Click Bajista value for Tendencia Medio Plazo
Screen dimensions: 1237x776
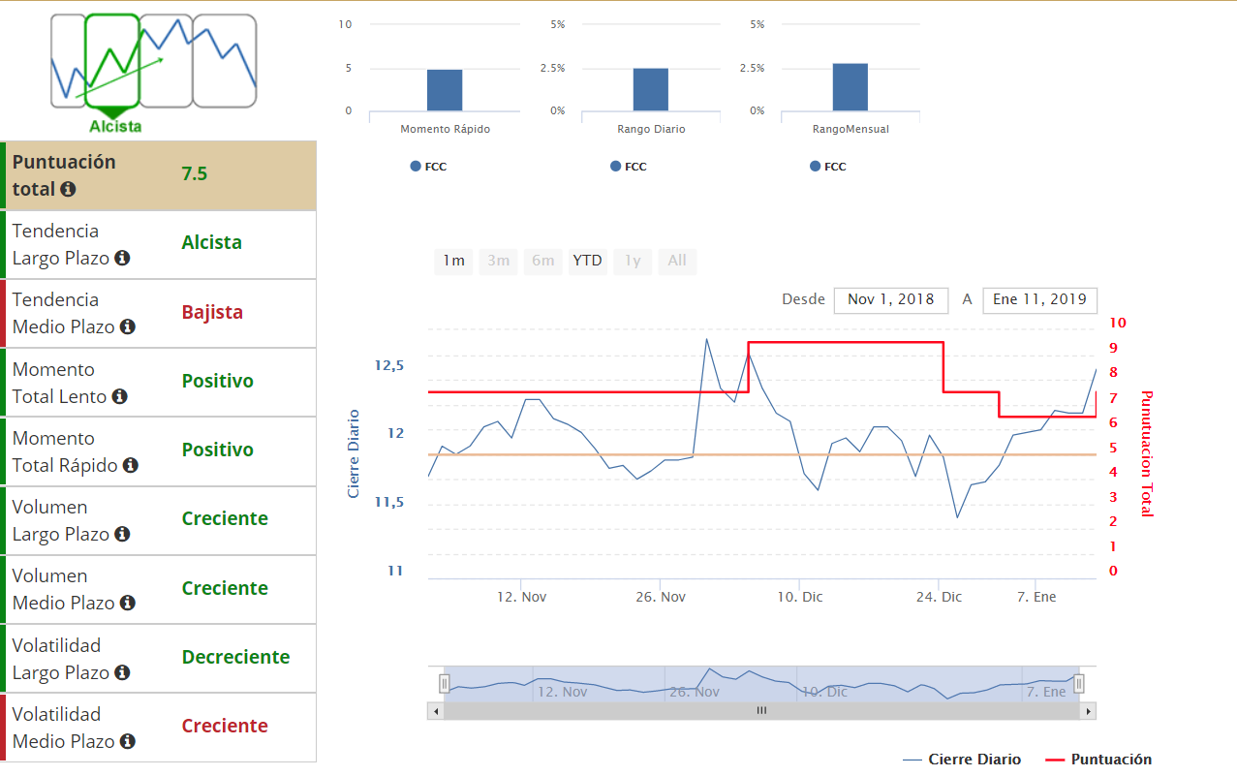coord(212,313)
